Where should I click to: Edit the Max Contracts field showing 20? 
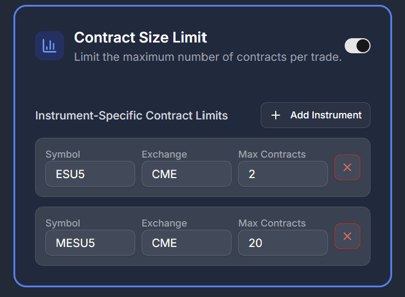tap(283, 243)
